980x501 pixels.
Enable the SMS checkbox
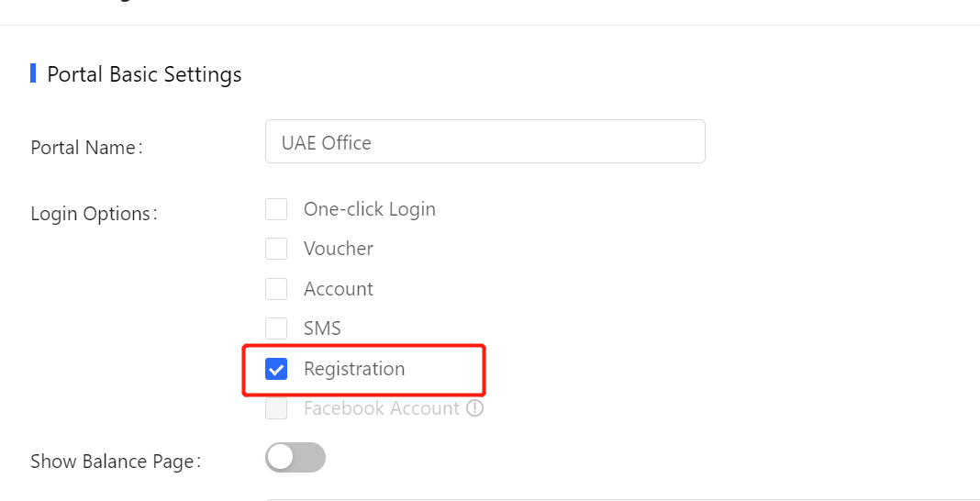pyautogui.click(x=276, y=328)
